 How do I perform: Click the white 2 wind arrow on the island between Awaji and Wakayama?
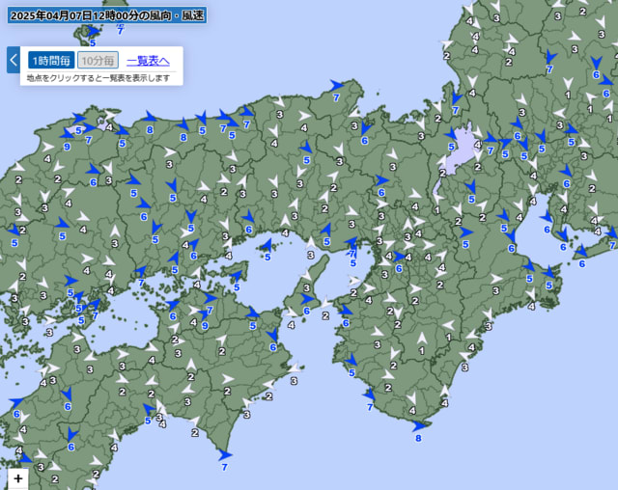coord(325,303)
